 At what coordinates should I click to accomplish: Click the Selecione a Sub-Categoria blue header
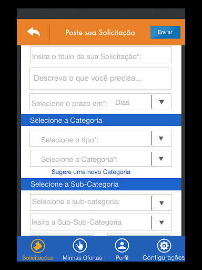[101, 184]
